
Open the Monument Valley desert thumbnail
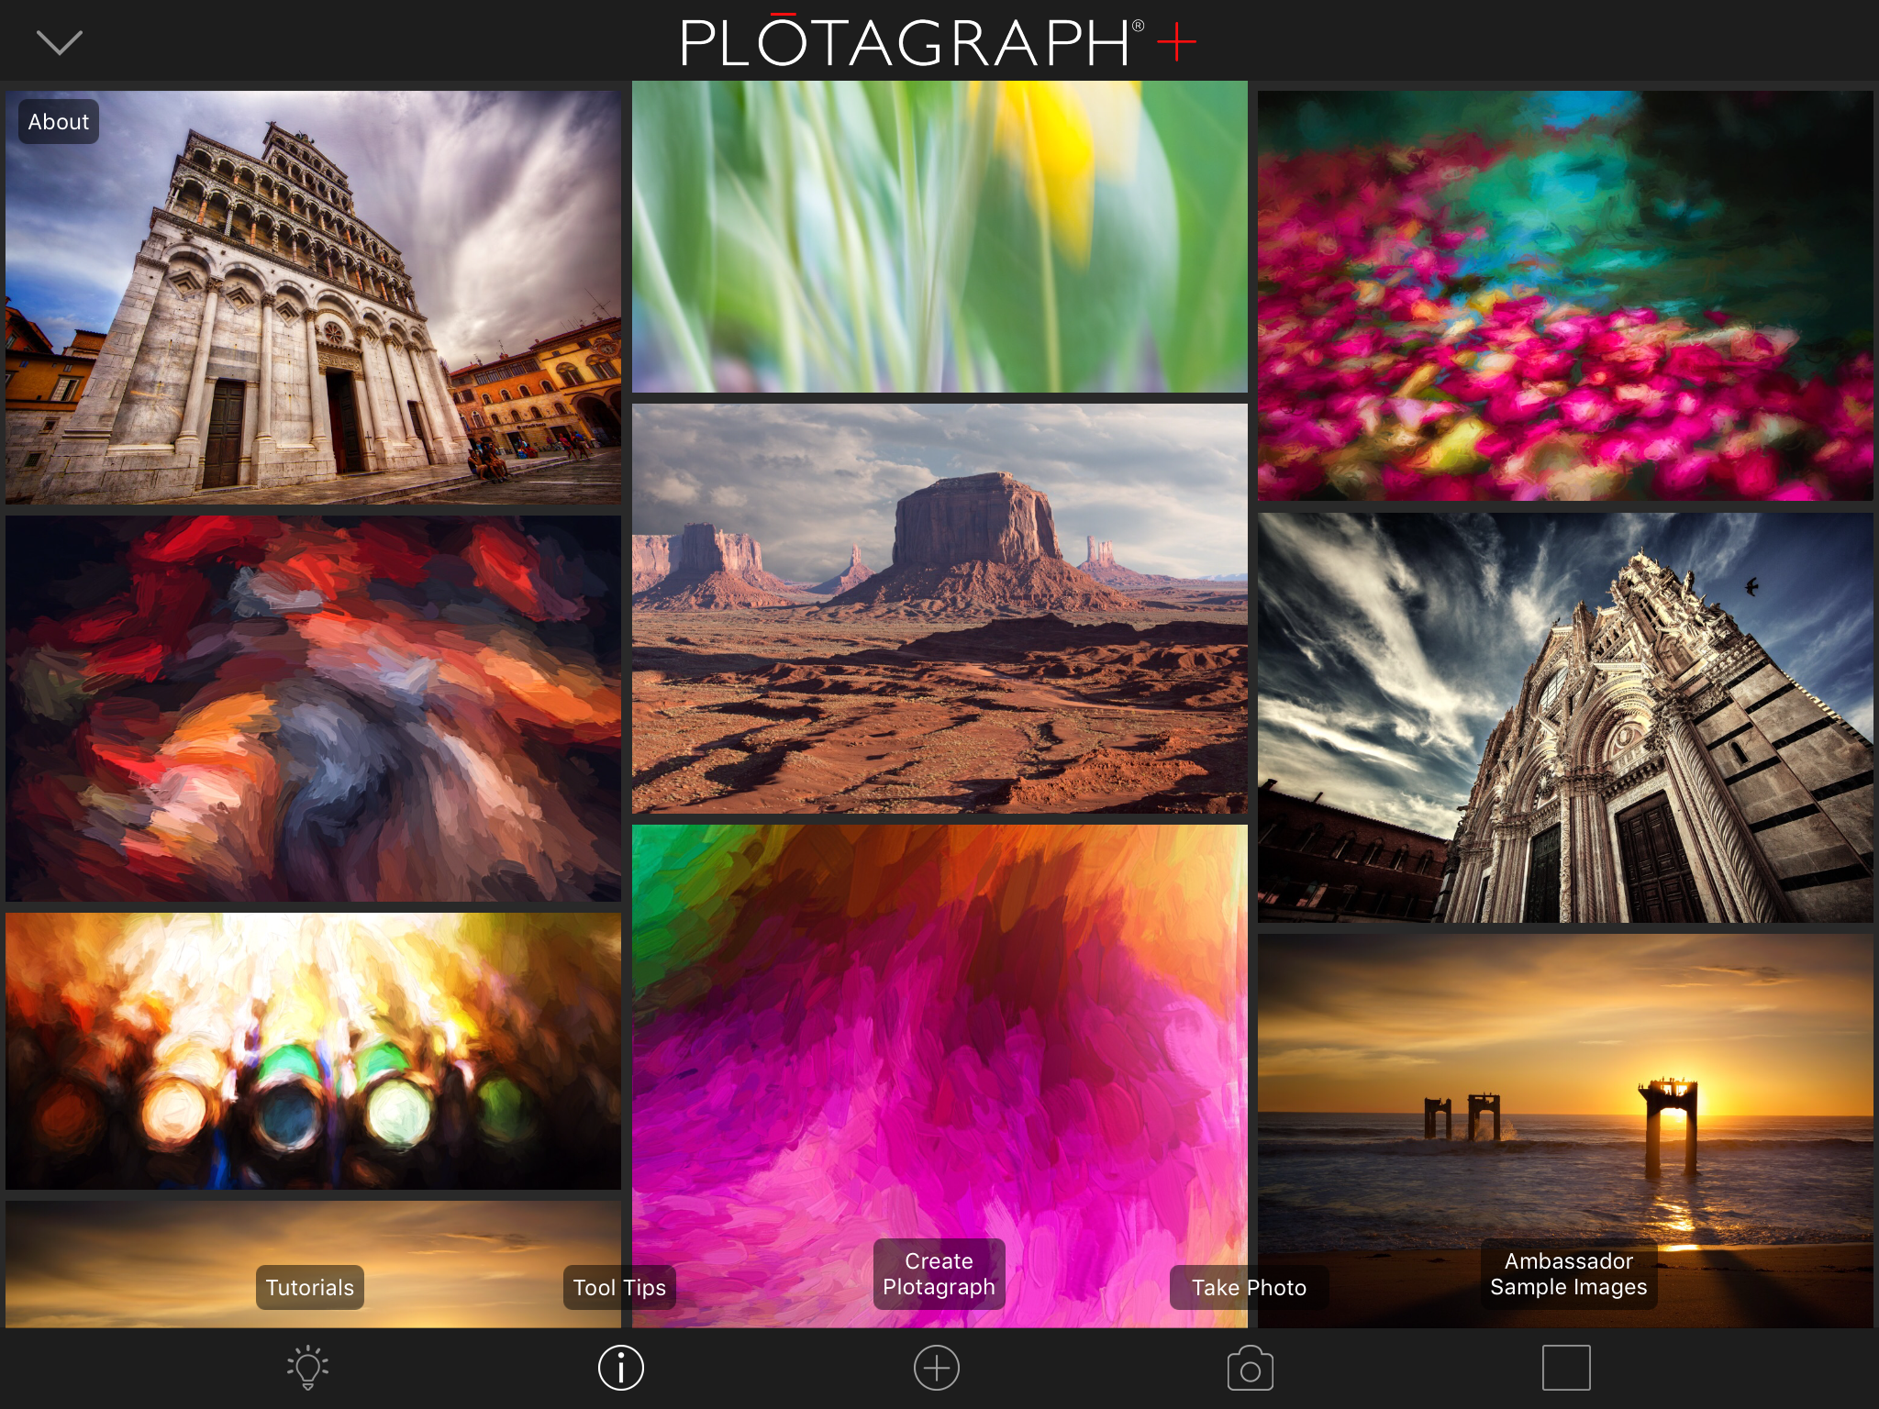click(939, 609)
